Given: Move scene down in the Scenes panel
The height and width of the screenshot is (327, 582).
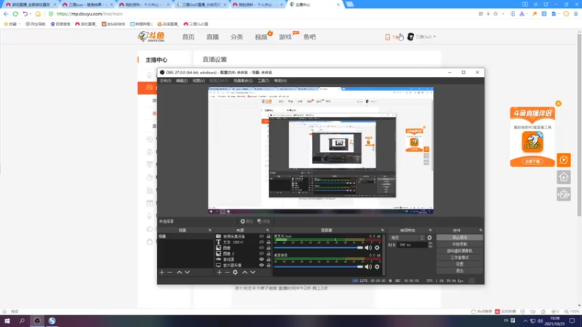Looking at the screenshot, I should [x=188, y=272].
